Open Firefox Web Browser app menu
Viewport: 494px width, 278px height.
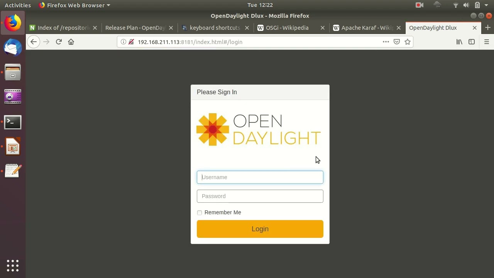tap(74, 5)
